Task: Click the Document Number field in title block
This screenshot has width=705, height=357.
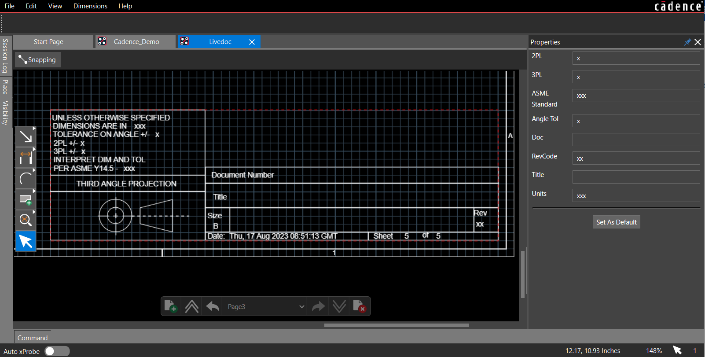Action: click(352, 175)
